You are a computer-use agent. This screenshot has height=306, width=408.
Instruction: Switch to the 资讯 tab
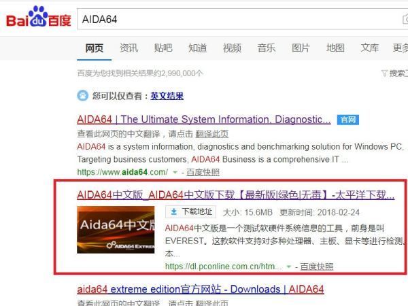click(x=129, y=48)
